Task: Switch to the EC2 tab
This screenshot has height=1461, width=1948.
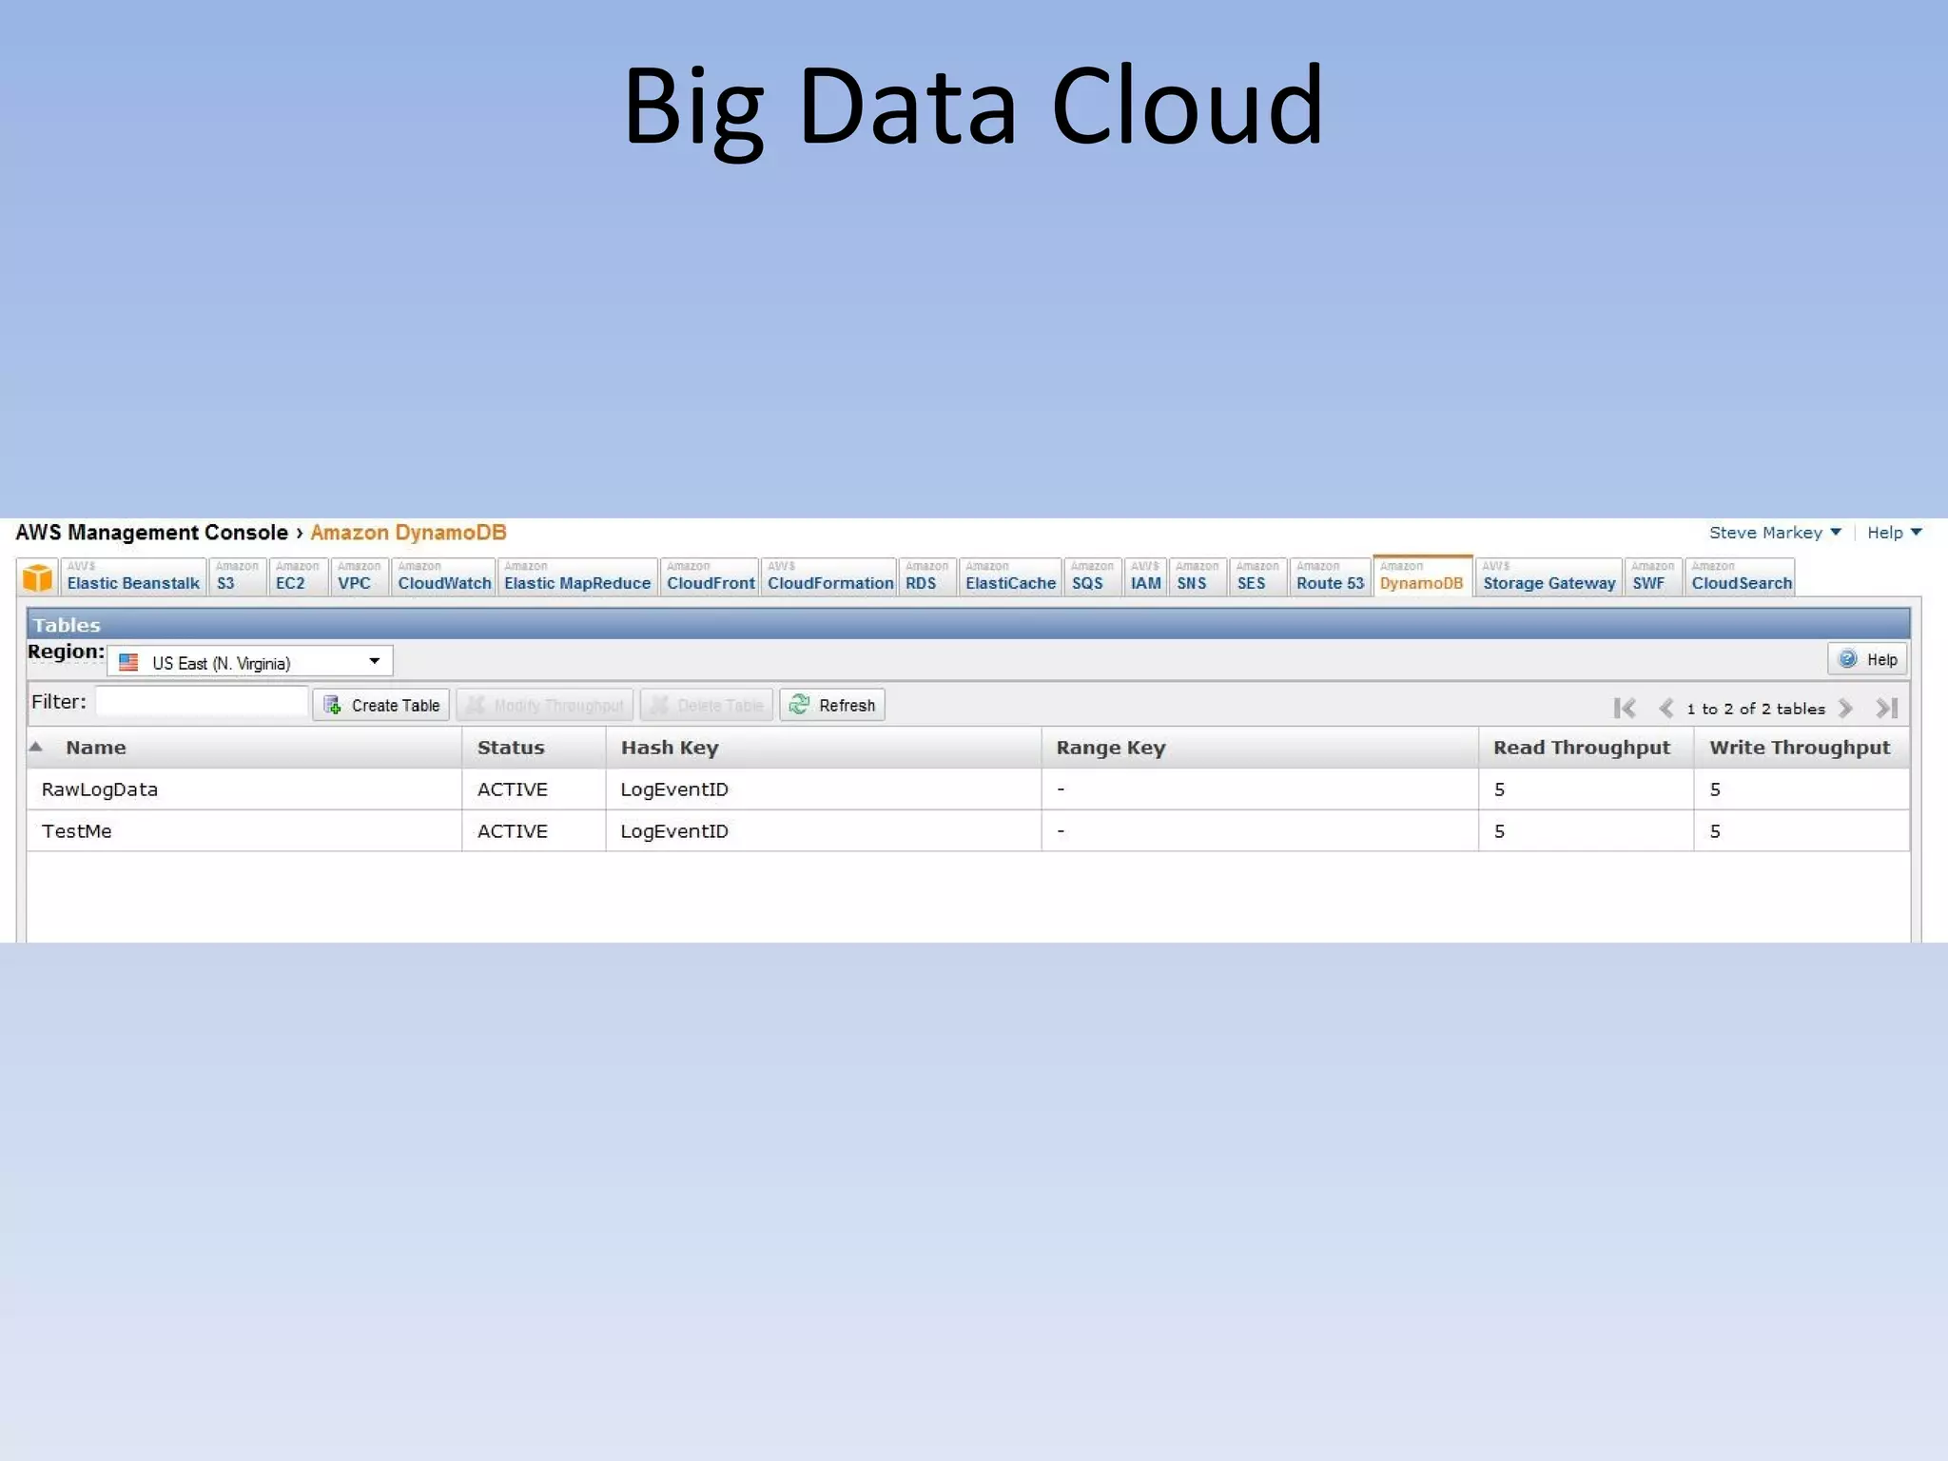Action: (298, 576)
